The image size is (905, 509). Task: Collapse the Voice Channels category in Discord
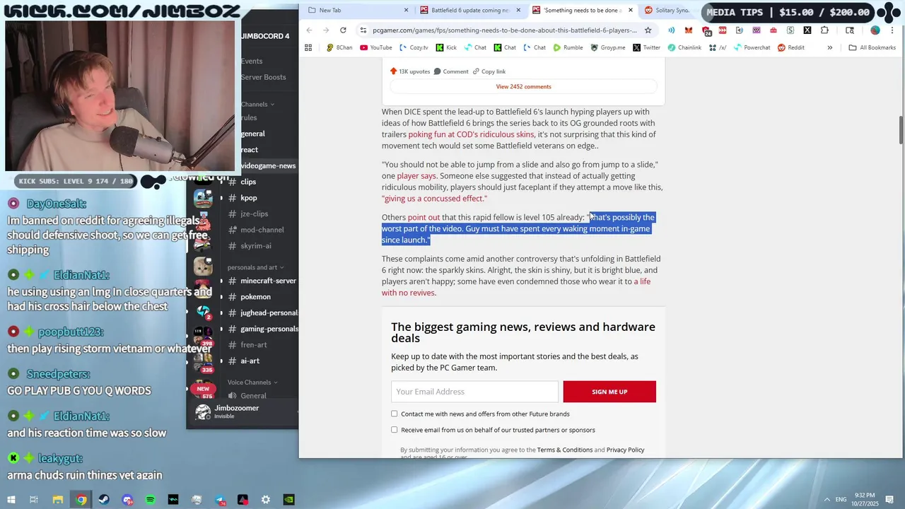[x=252, y=382]
